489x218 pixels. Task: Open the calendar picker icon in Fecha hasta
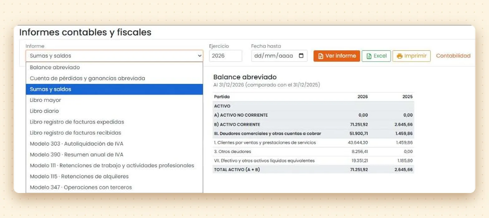(301, 56)
